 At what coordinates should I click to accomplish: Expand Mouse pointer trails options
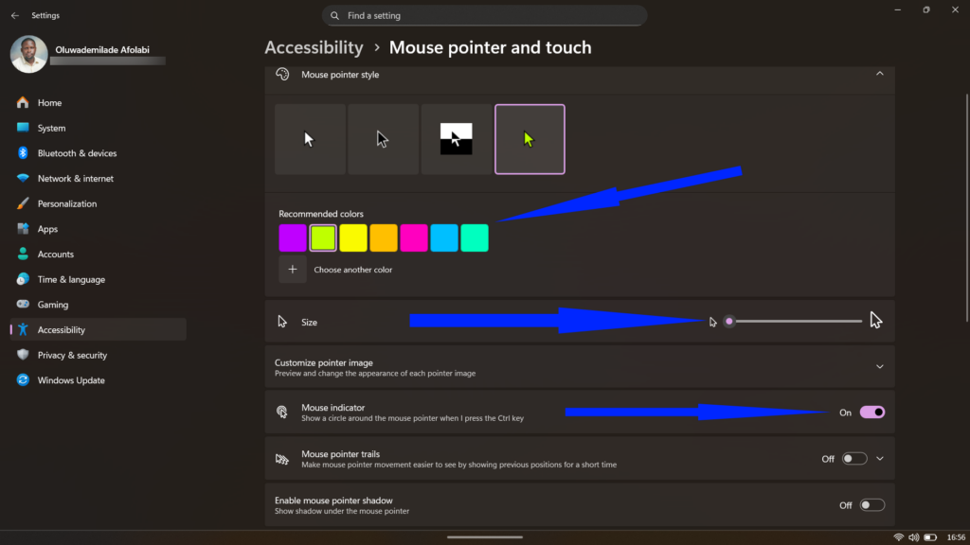pos(879,458)
